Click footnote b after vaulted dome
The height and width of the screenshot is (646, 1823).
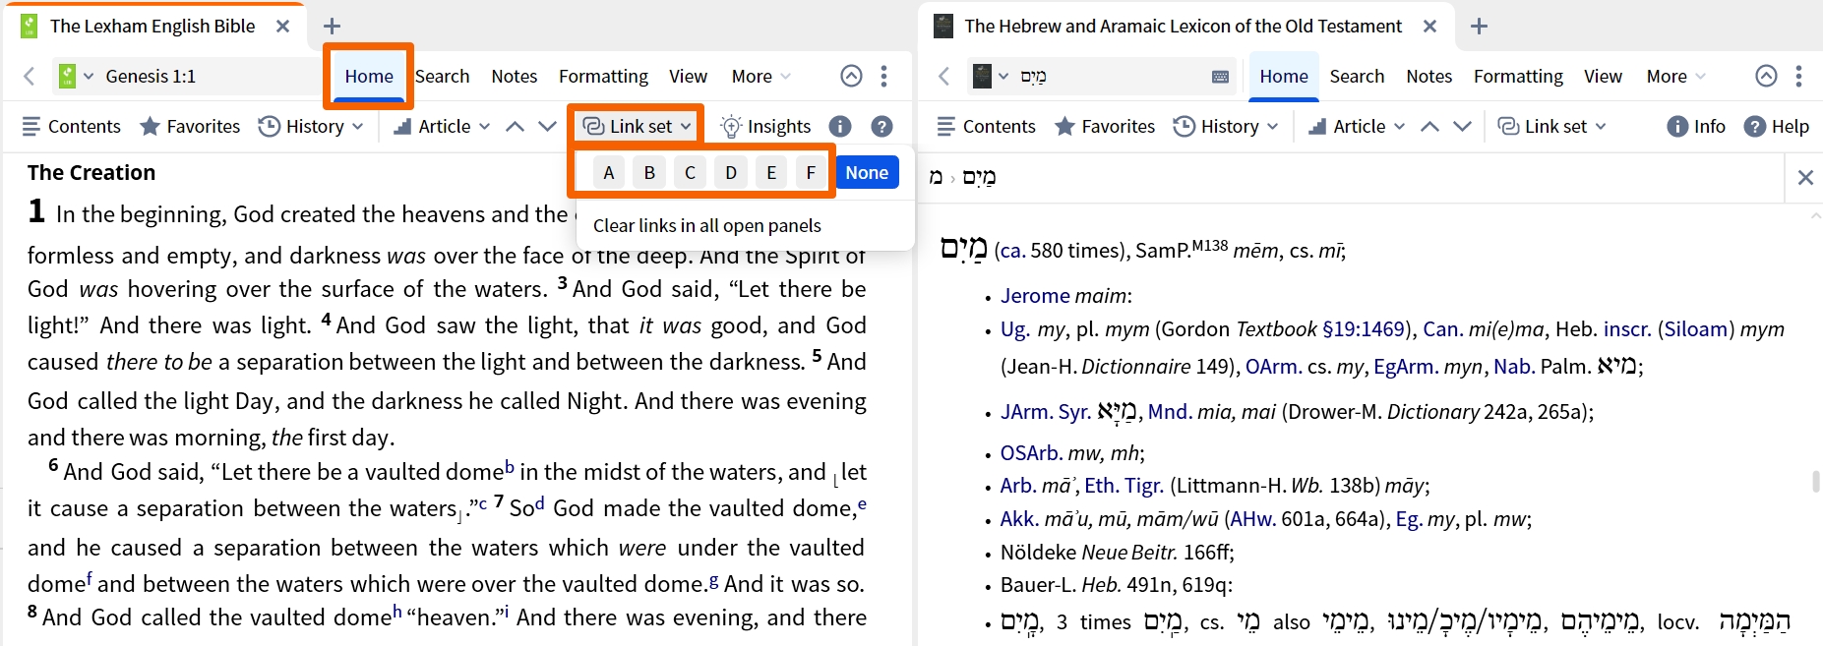coord(510,467)
